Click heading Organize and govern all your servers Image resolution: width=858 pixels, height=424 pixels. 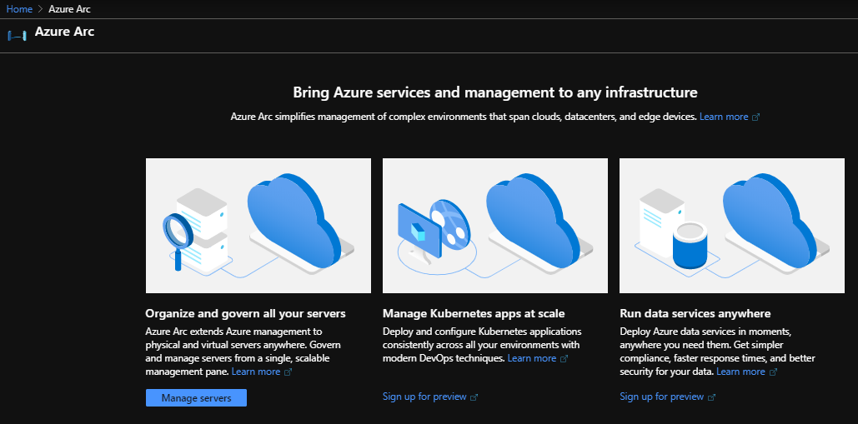(x=246, y=314)
